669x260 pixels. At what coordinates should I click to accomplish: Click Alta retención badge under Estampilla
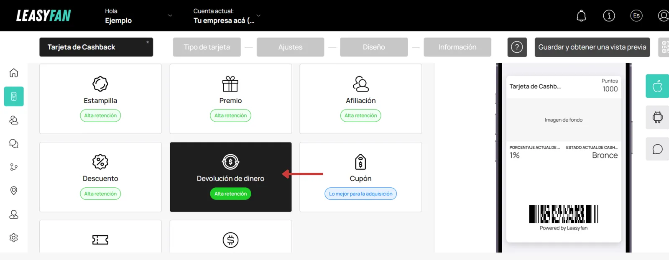pyautogui.click(x=100, y=116)
